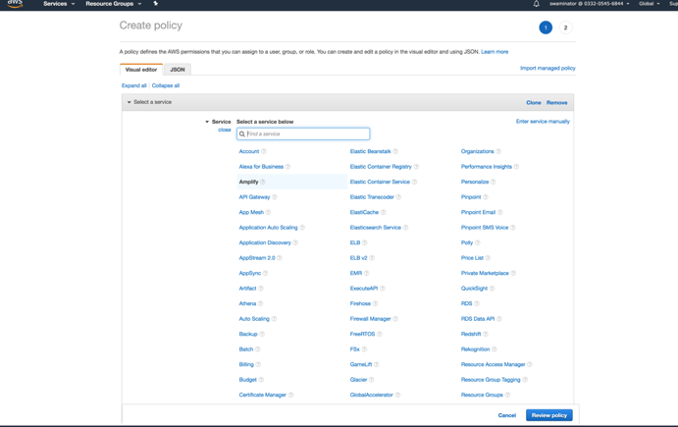Click help icon next to Glacier
678x427 pixels.
(x=372, y=380)
